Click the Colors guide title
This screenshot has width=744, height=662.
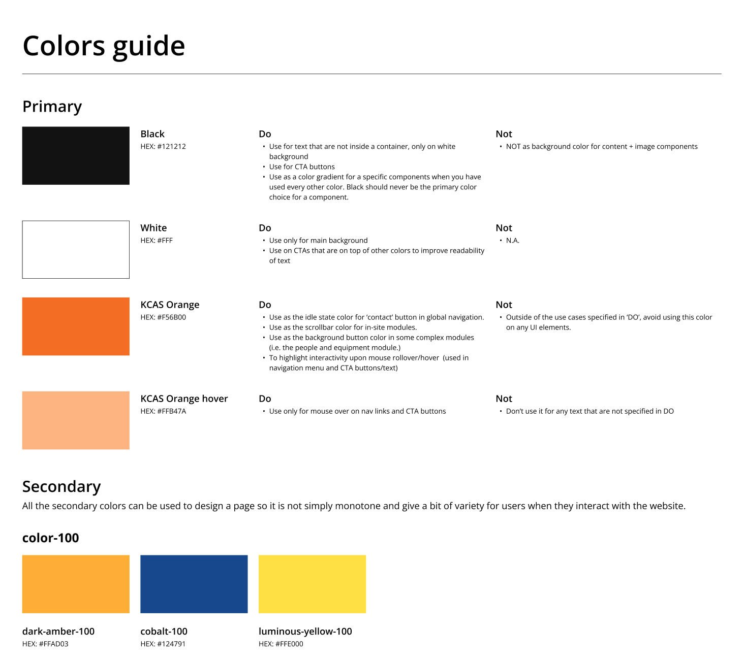104,46
